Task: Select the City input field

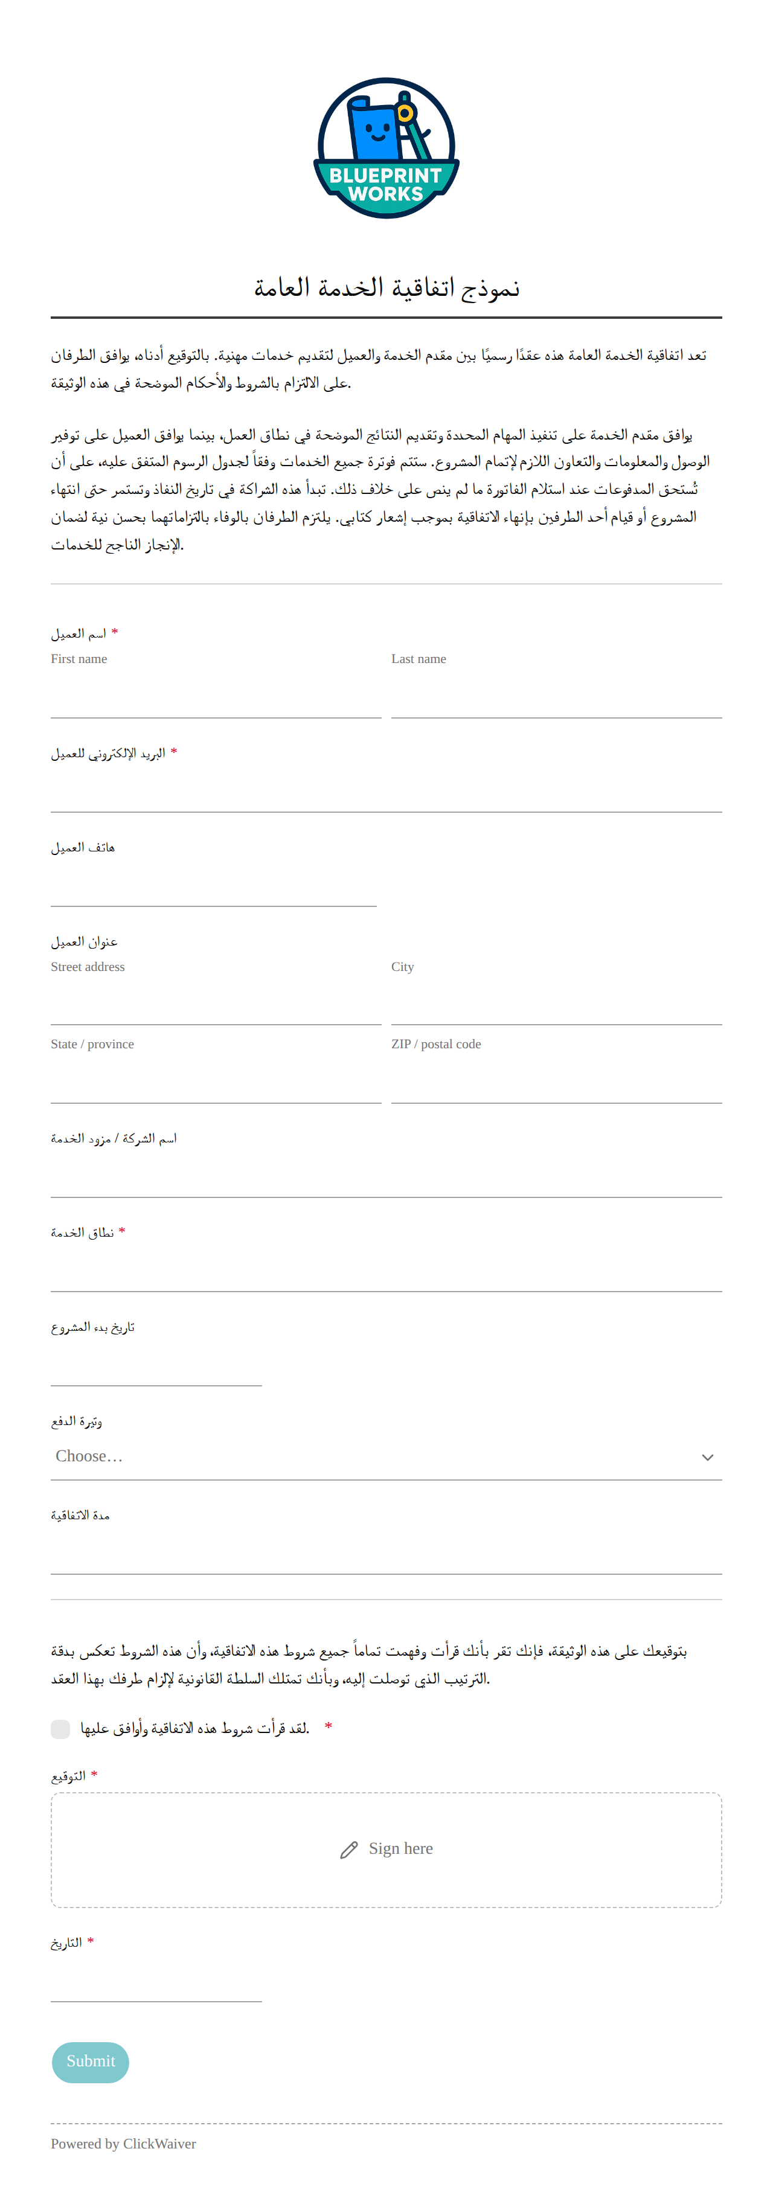Action: pyautogui.click(x=556, y=1003)
